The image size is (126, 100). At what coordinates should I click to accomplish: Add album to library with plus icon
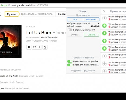[x=39, y=47]
